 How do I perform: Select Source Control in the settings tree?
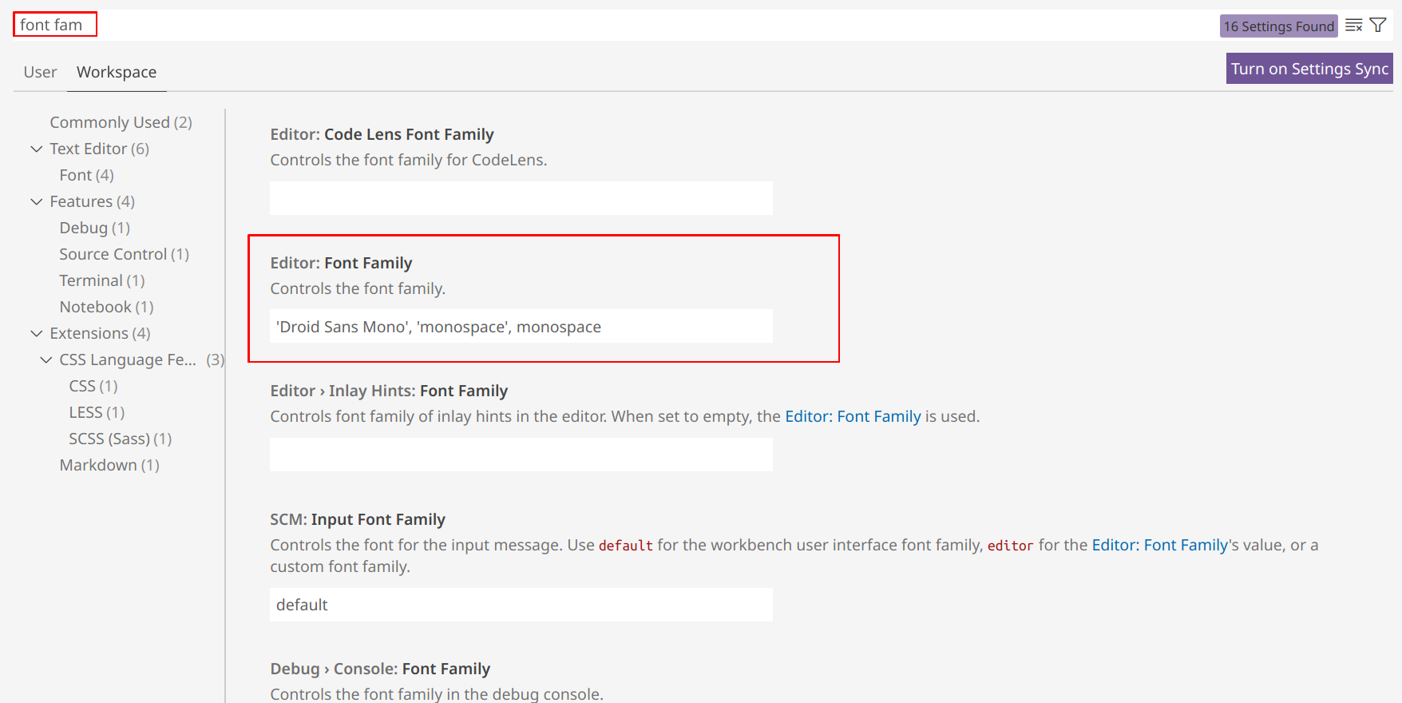click(124, 254)
